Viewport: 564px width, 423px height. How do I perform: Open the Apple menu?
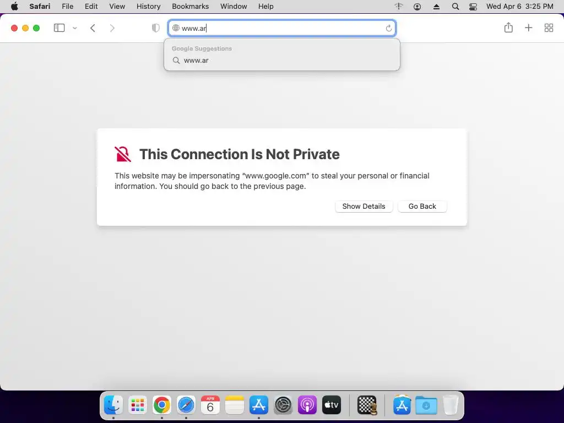click(14, 7)
